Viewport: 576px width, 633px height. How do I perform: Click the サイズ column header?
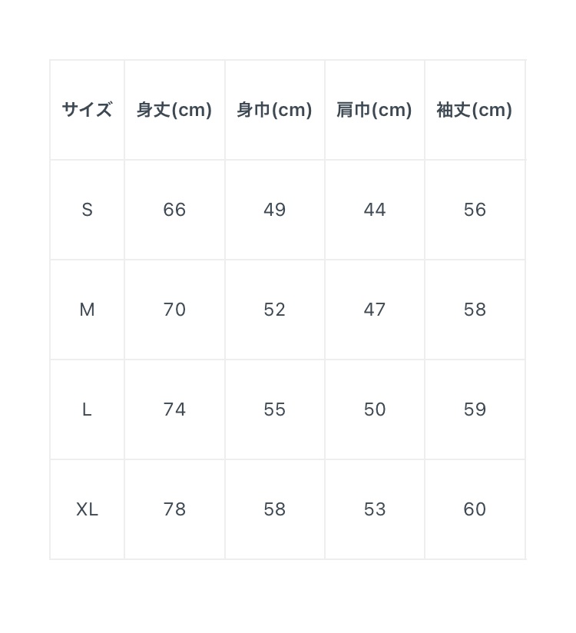(87, 110)
